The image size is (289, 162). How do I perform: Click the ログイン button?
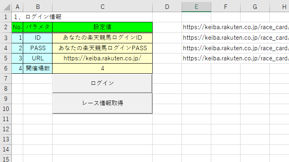tap(102, 83)
